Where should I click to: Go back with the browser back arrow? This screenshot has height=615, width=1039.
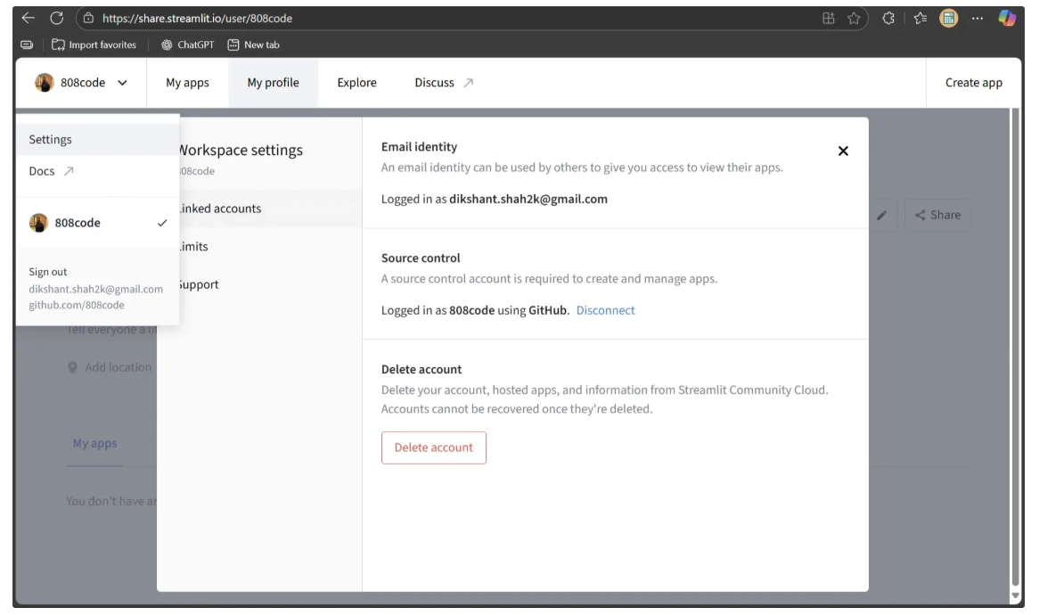[x=28, y=18]
